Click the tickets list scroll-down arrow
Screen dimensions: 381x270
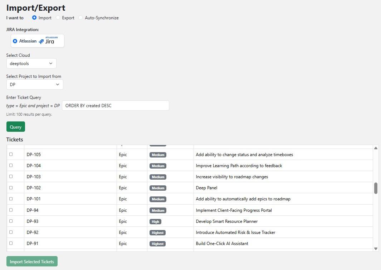click(376, 249)
